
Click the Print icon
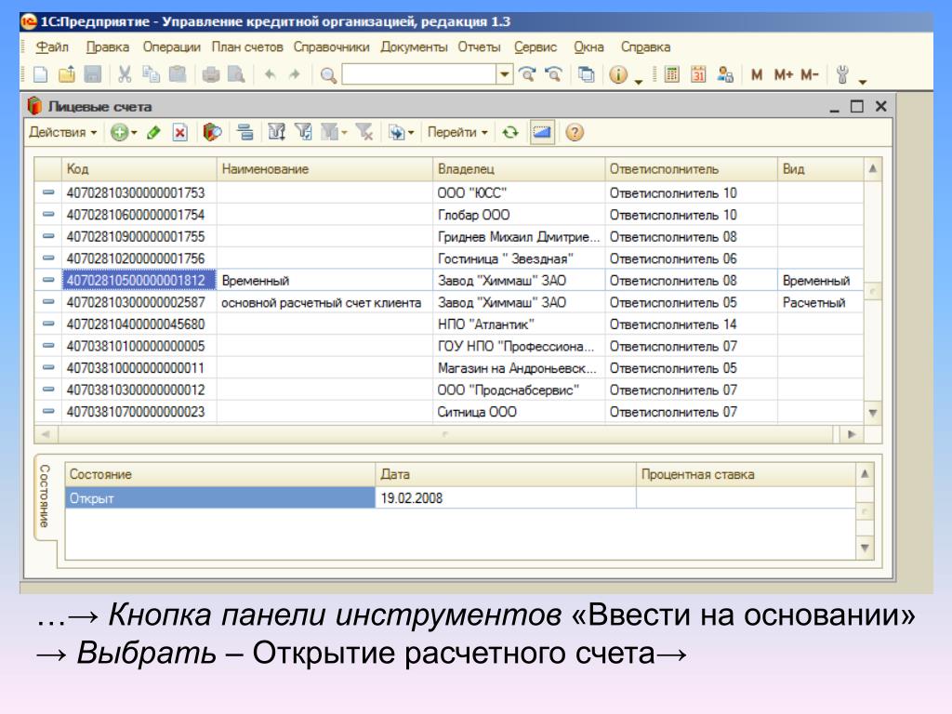click(211, 74)
